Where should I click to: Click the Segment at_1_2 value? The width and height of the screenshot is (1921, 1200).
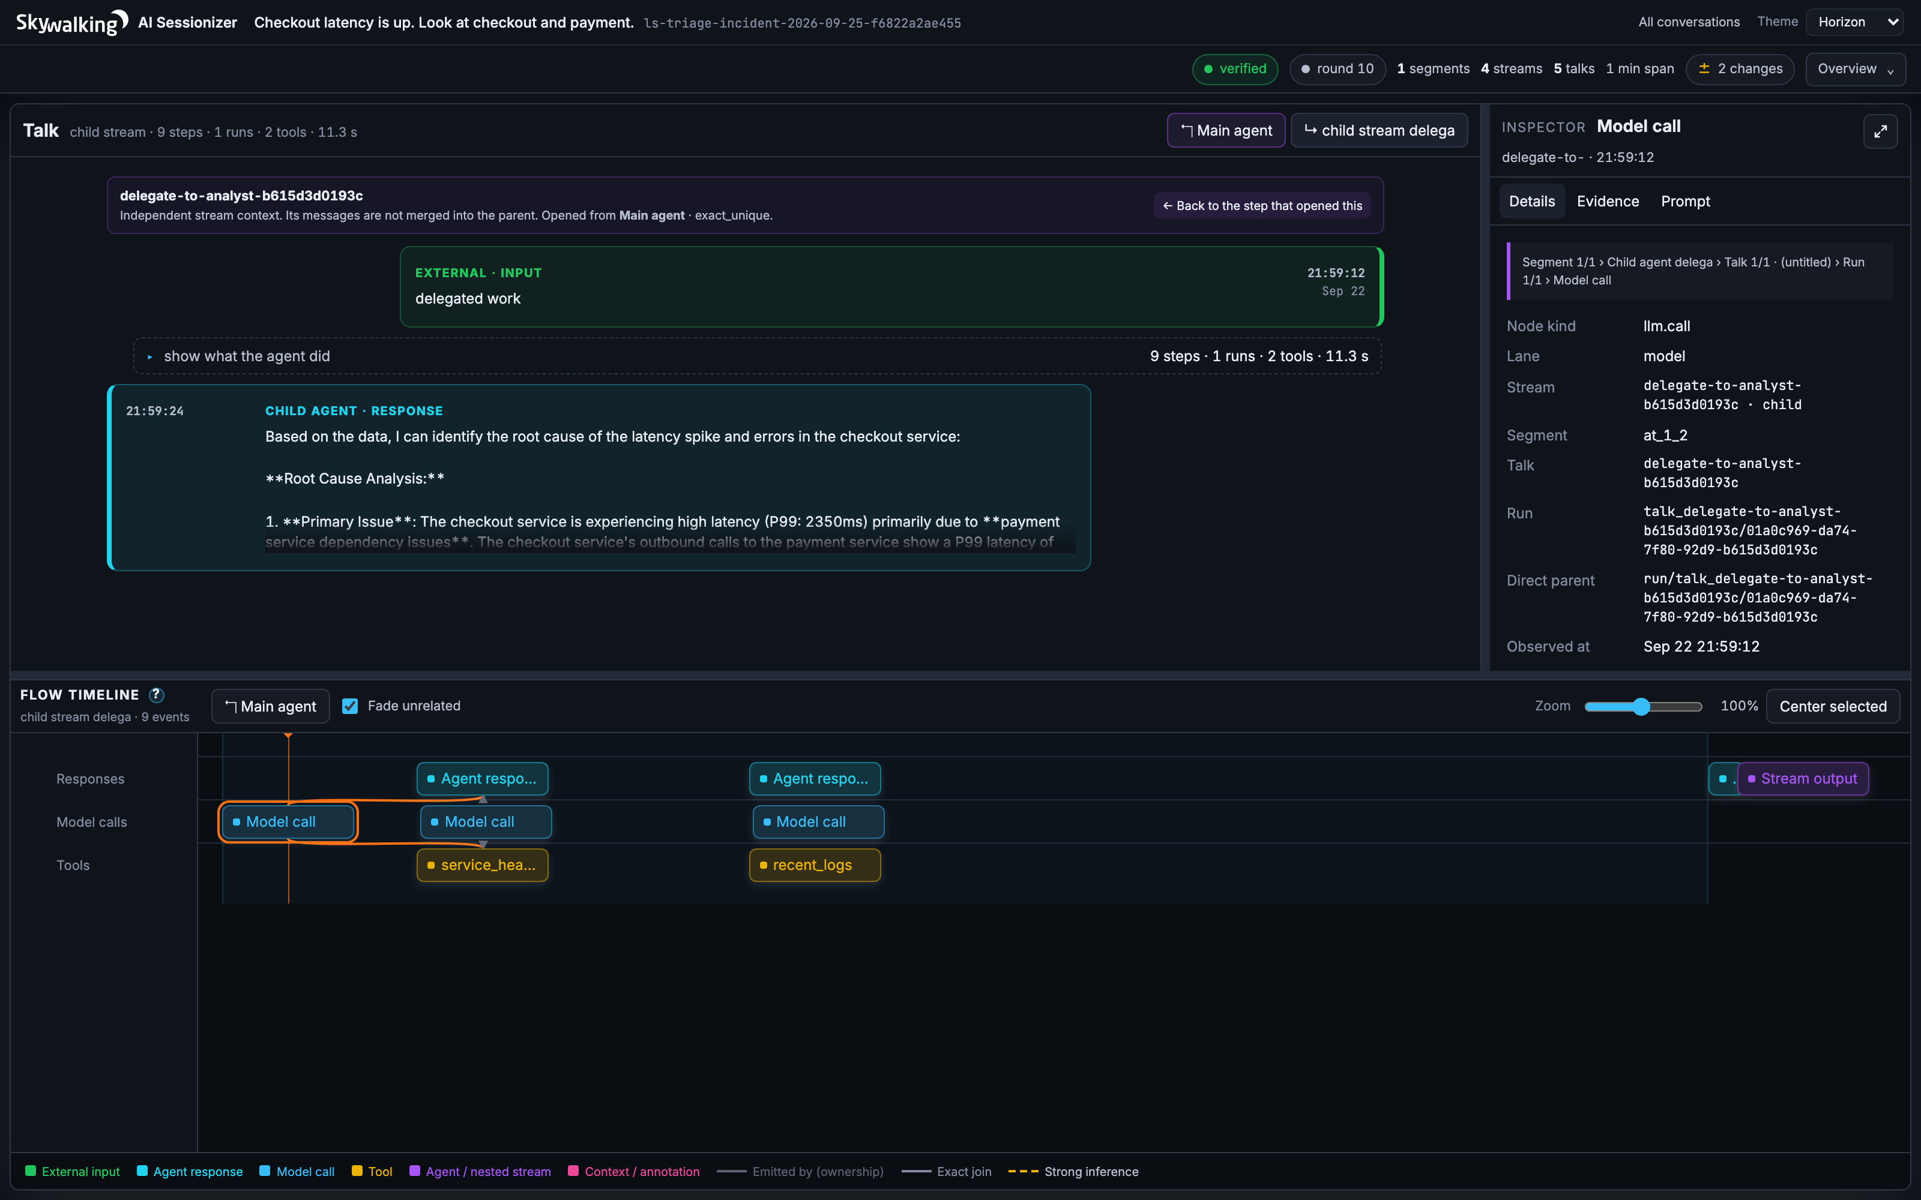coord(1665,435)
